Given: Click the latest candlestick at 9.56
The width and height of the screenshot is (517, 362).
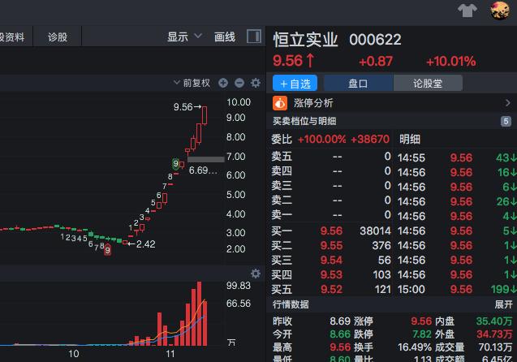Looking at the screenshot, I should click(x=205, y=115).
